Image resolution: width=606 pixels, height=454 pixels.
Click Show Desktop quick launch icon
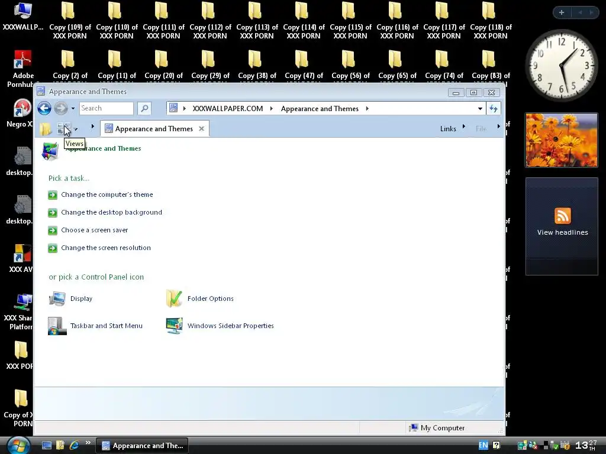[x=47, y=446]
